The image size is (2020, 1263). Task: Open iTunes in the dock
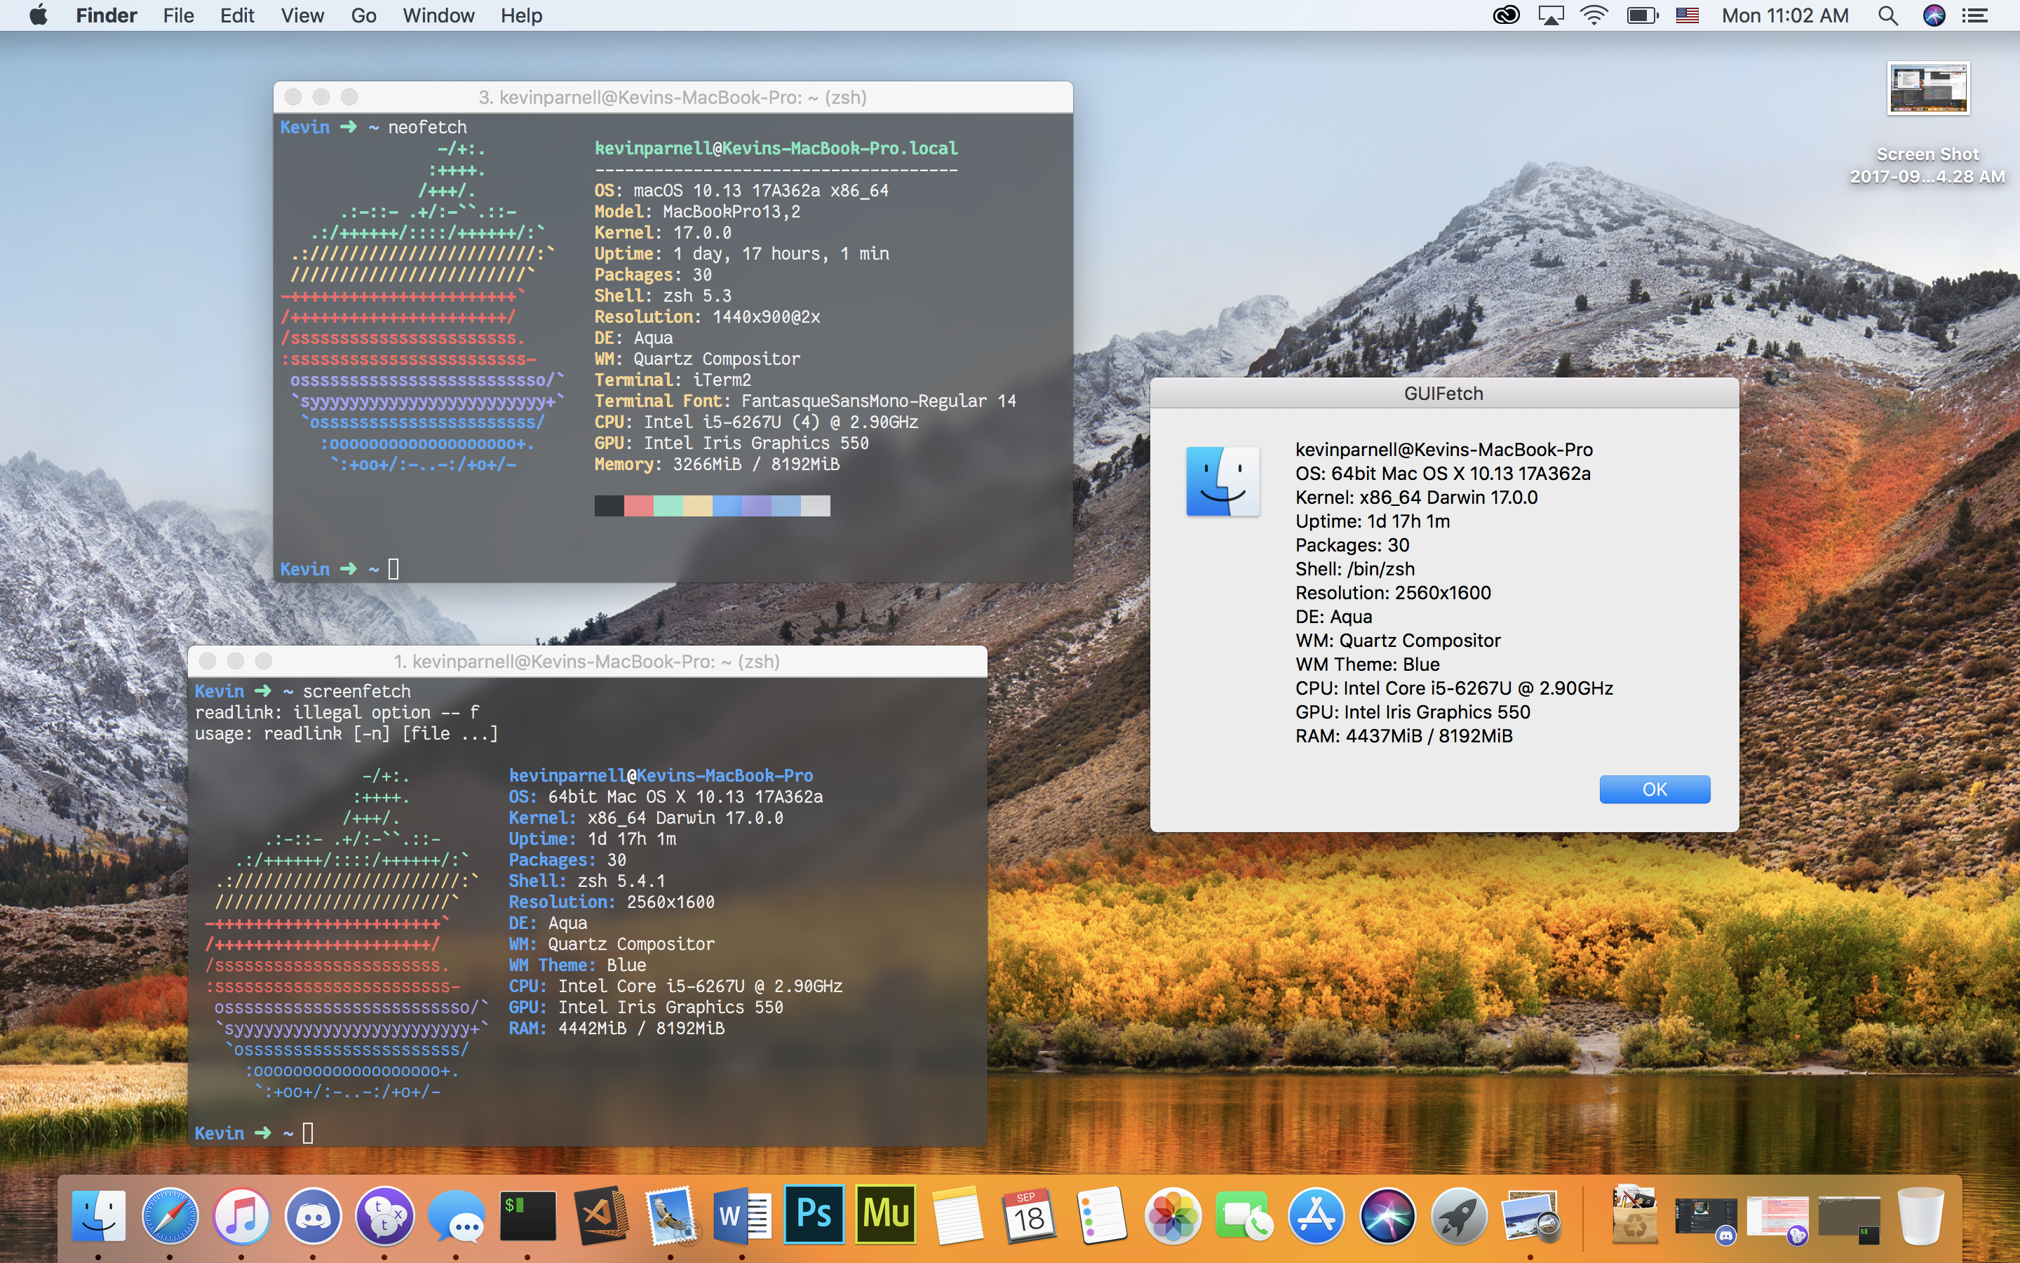[x=241, y=1215]
